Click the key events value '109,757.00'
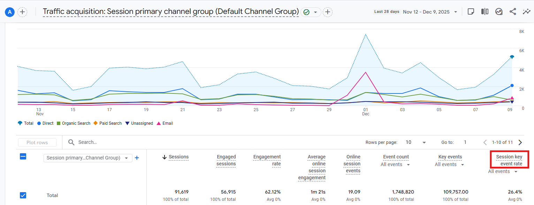The image size is (534, 205). coord(455,192)
